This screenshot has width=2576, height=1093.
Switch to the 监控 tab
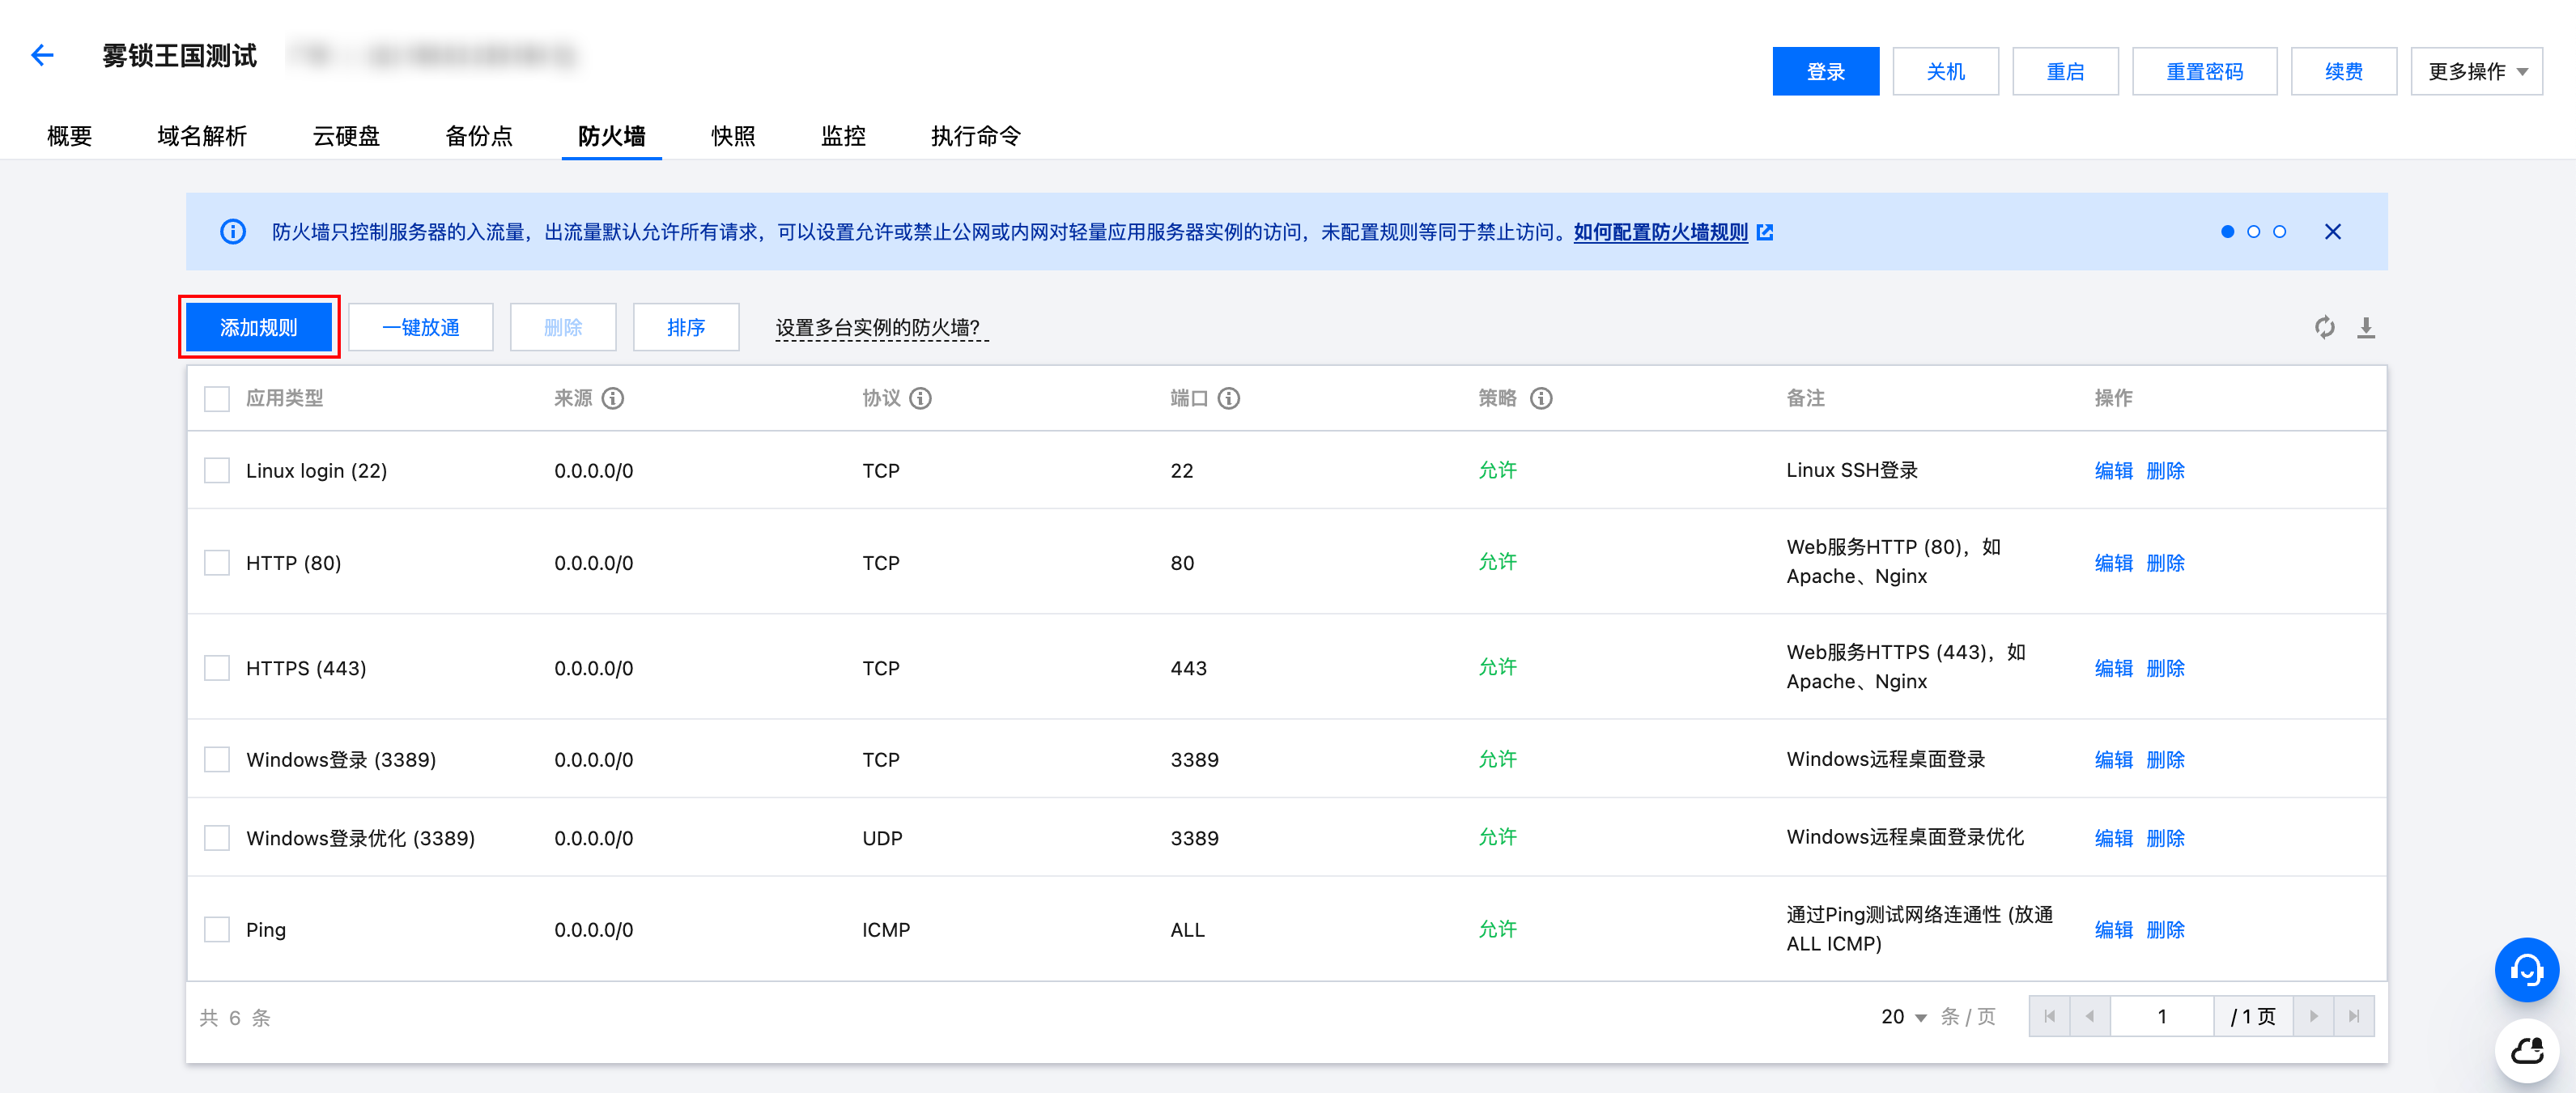[x=843, y=136]
